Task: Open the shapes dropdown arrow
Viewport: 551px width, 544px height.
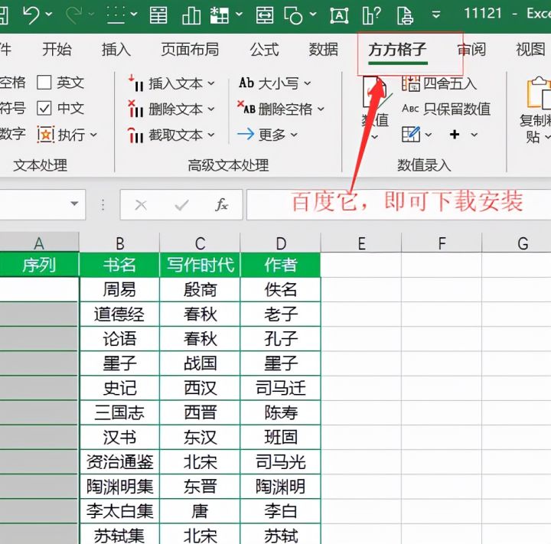Action: pos(313,15)
